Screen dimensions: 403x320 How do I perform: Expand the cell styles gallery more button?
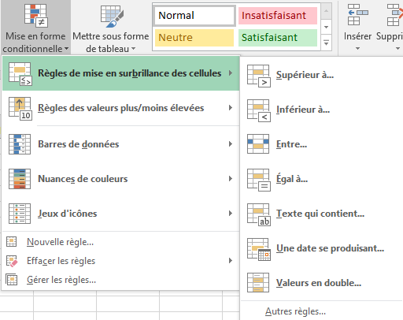326,43
